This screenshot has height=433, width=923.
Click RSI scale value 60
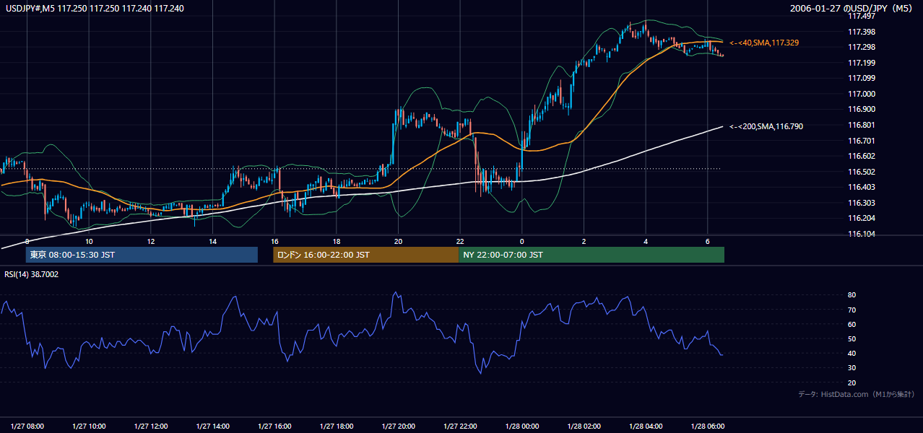pyautogui.click(x=852, y=324)
